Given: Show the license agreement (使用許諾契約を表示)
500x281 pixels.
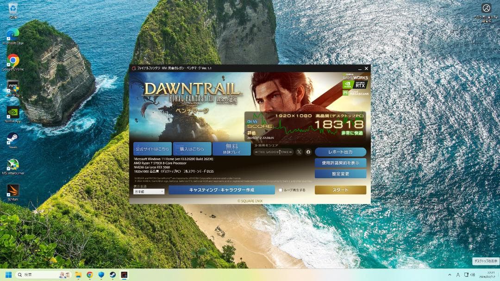Looking at the screenshot, I should 340,163.
